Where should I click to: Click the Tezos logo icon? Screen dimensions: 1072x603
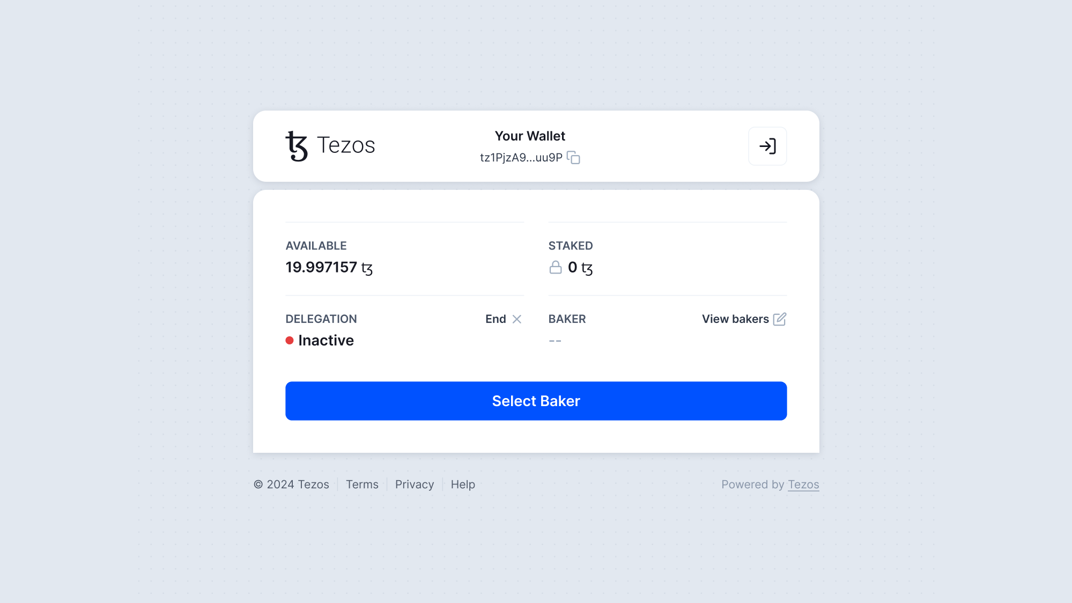point(297,146)
